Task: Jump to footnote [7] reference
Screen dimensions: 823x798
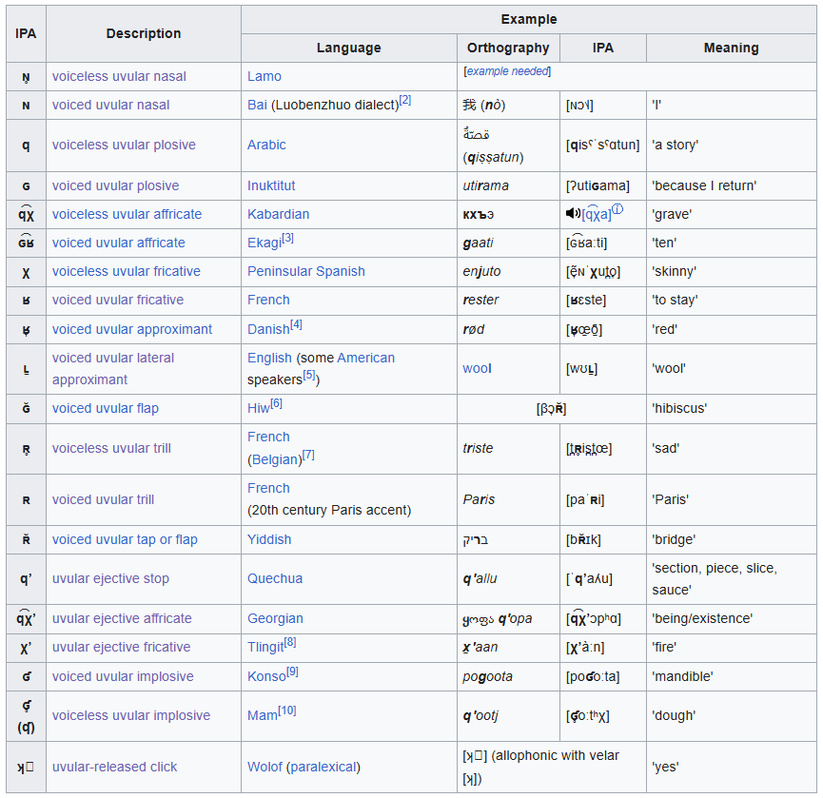Action: pyautogui.click(x=308, y=455)
